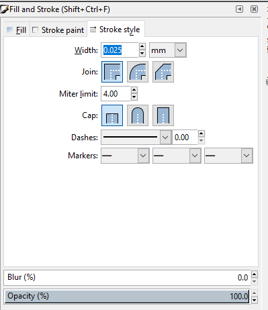Select the miter join icon

(x=112, y=72)
